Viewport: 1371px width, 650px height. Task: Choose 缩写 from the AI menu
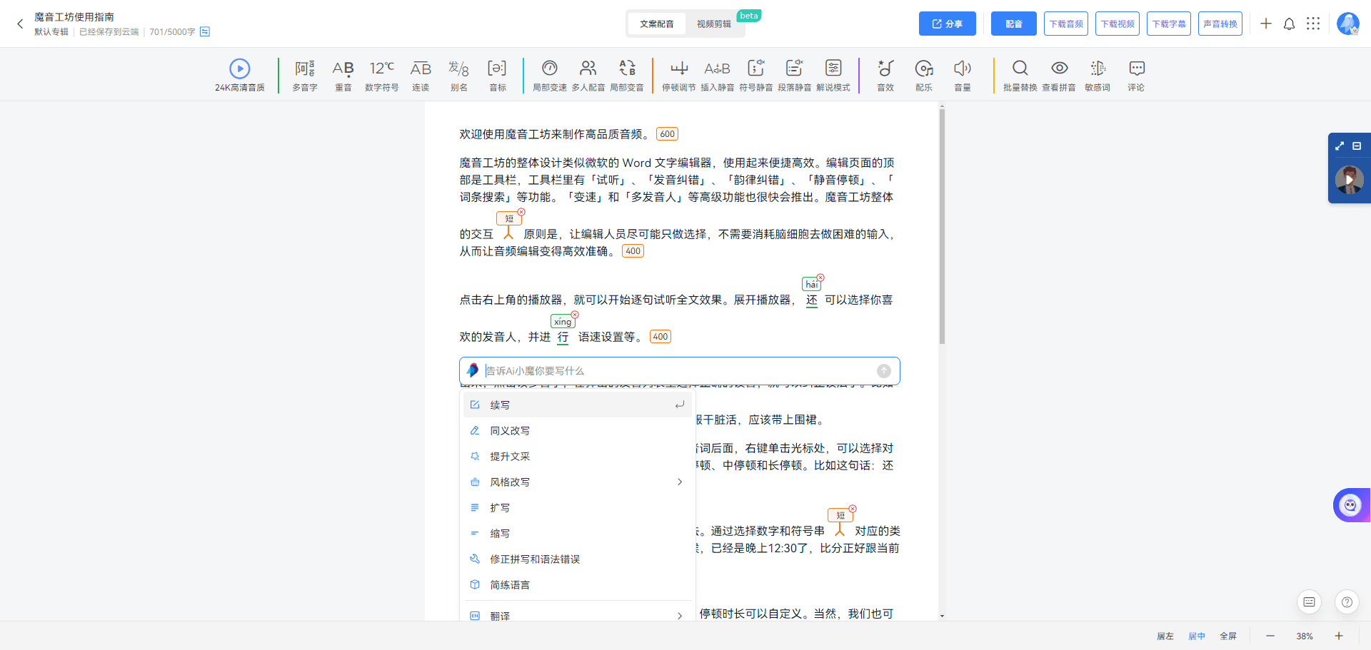[x=578, y=533]
